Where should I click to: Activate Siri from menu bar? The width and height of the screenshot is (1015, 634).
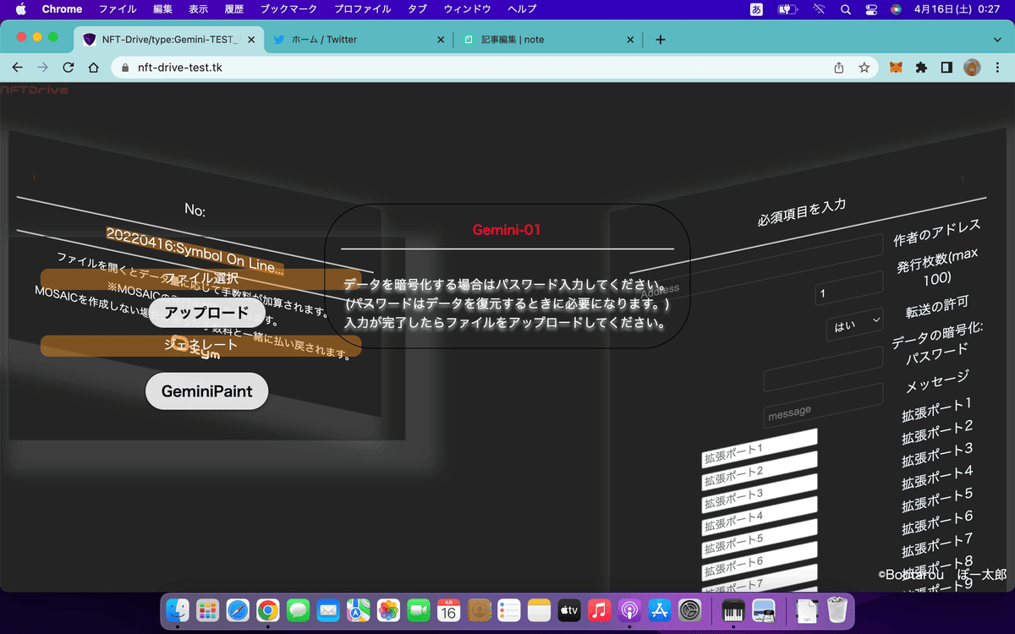[x=896, y=9]
